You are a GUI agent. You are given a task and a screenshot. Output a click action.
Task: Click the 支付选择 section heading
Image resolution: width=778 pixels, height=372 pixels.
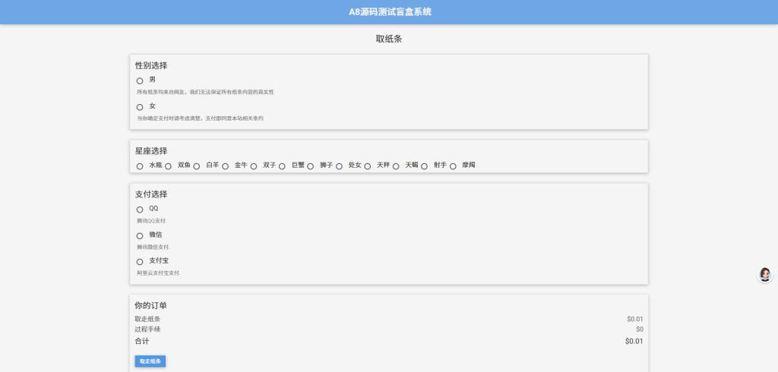[151, 194]
